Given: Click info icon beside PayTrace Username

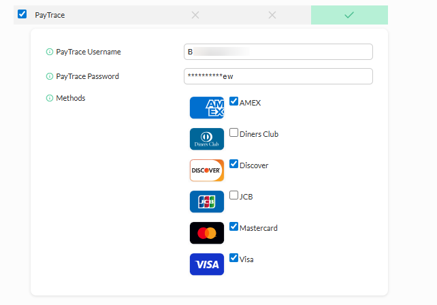Looking at the screenshot, I should tap(49, 52).
